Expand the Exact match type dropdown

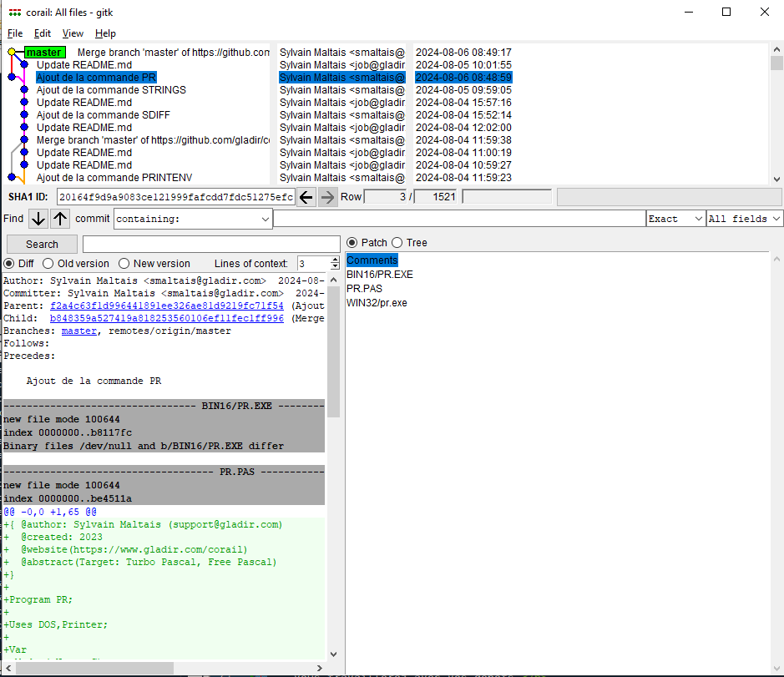pos(698,219)
